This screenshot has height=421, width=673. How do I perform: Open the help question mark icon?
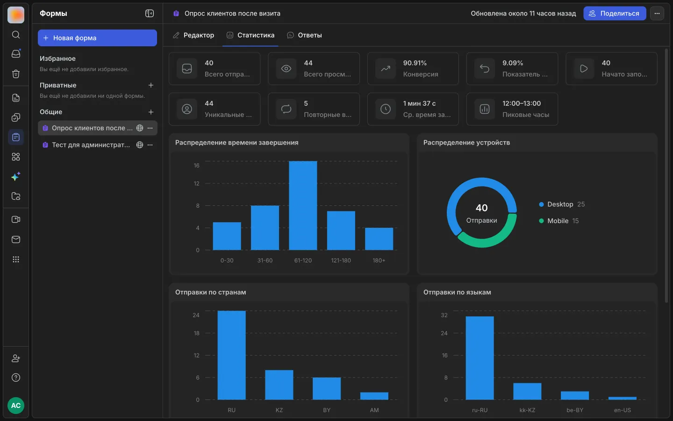click(x=16, y=377)
